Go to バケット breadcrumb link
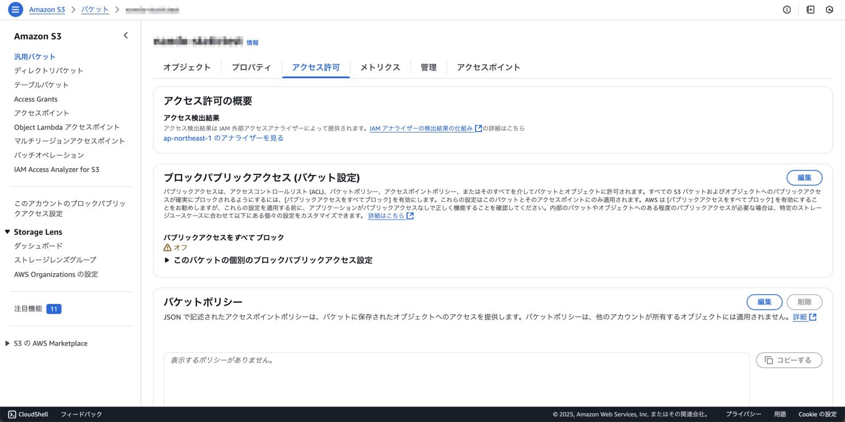Viewport: 845px width, 422px height. pos(95,10)
